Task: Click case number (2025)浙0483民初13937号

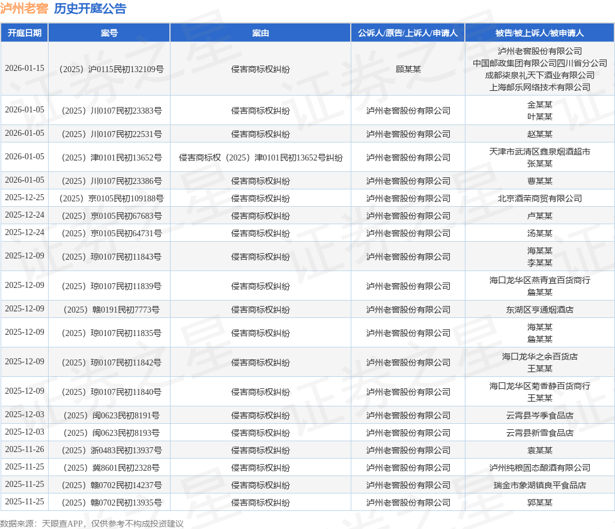Action: [x=111, y=450]
